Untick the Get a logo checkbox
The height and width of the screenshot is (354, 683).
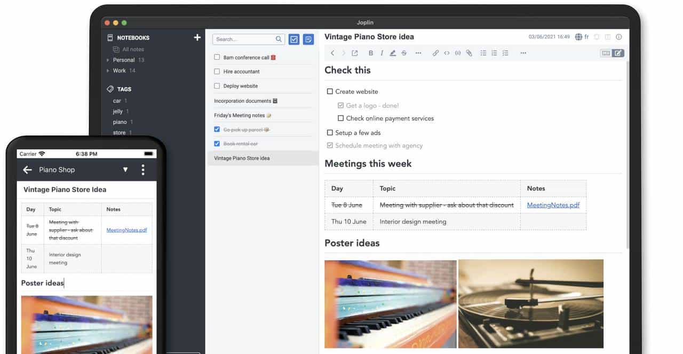coord(340,106)
